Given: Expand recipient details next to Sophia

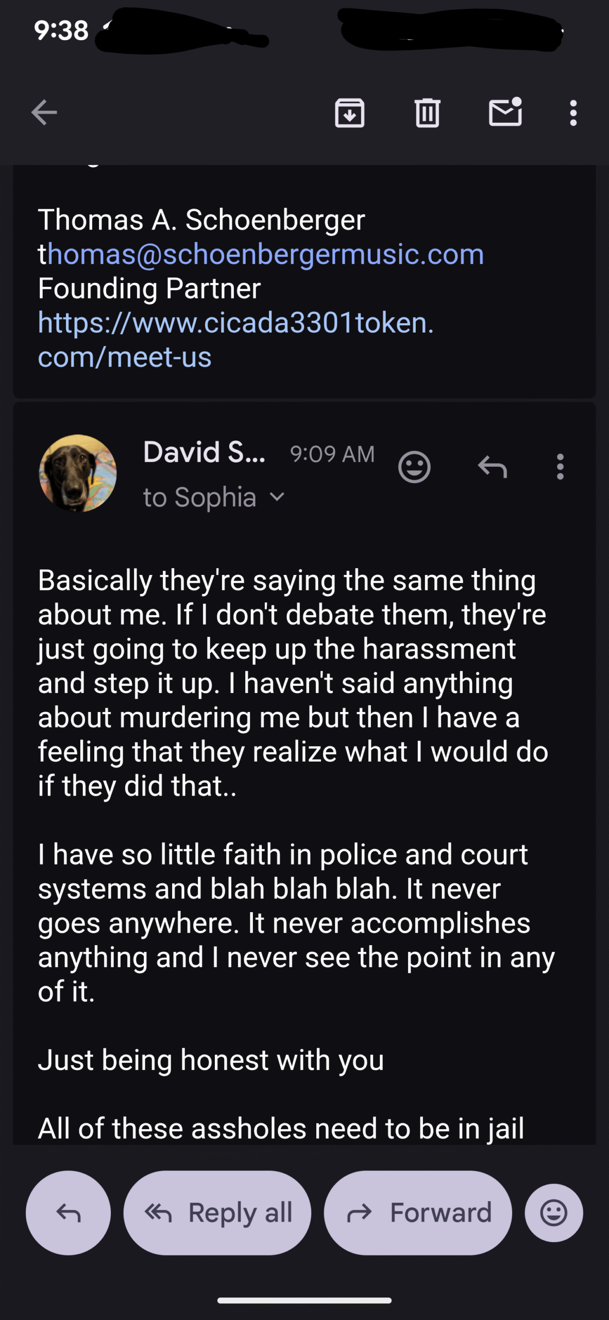Looking at the screenshot, I should point(277,497).
